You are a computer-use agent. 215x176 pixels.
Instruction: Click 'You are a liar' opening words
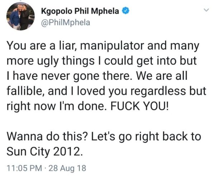[40, 45]
